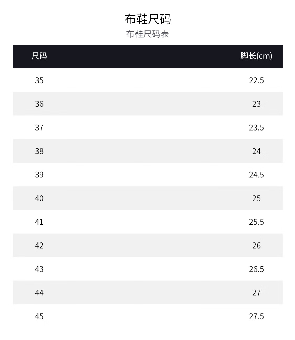Click the 布鞋尺码表 subtitle text
This screenshot has height=340, width=295.
point(148,34)
